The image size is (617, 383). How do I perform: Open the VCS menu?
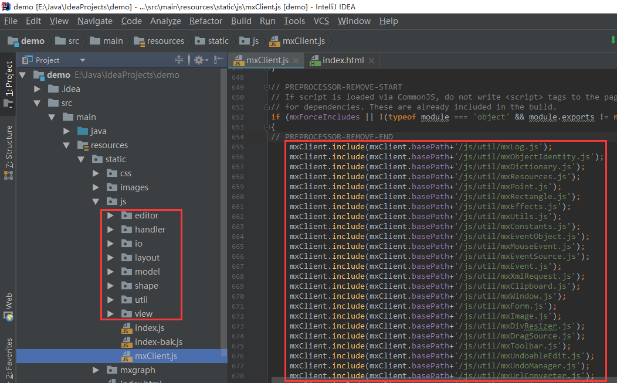tap(321, 21)
